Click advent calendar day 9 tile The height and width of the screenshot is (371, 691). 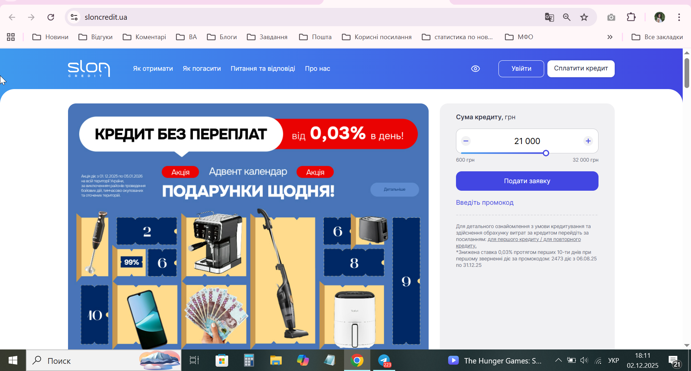(x=406, y=281)
